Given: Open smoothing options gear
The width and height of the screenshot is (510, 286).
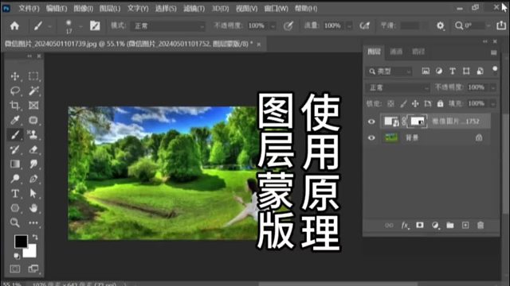Looking at the screenshot, I should pyautogui.click(x=440, y=25).
